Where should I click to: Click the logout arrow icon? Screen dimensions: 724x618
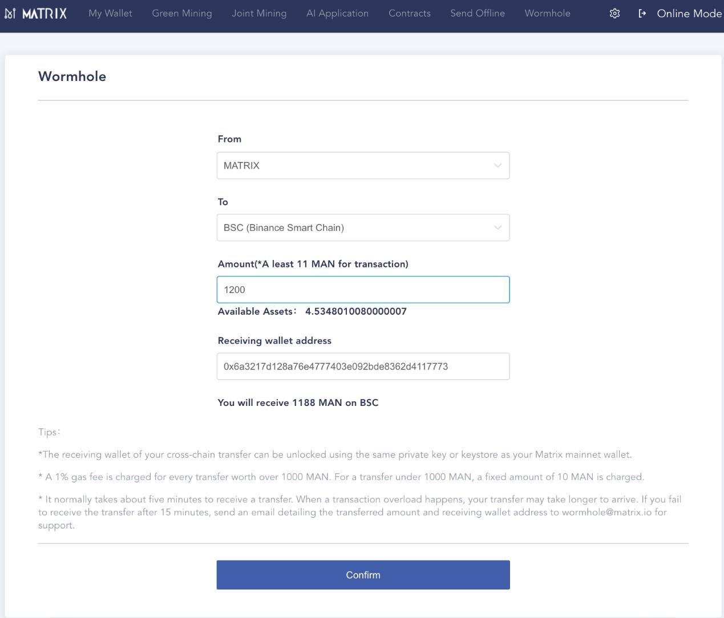(x=642, y=13)
